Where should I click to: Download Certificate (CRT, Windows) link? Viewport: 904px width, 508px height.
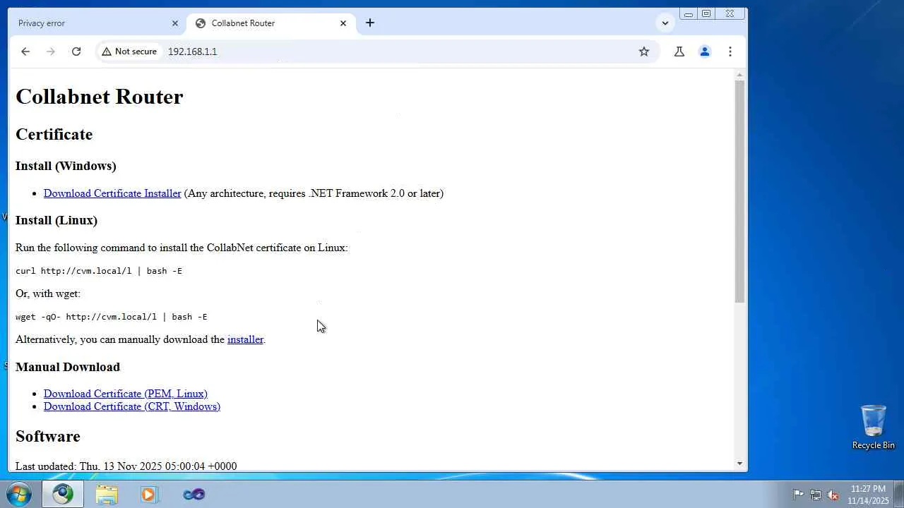(x=132, y=406)
